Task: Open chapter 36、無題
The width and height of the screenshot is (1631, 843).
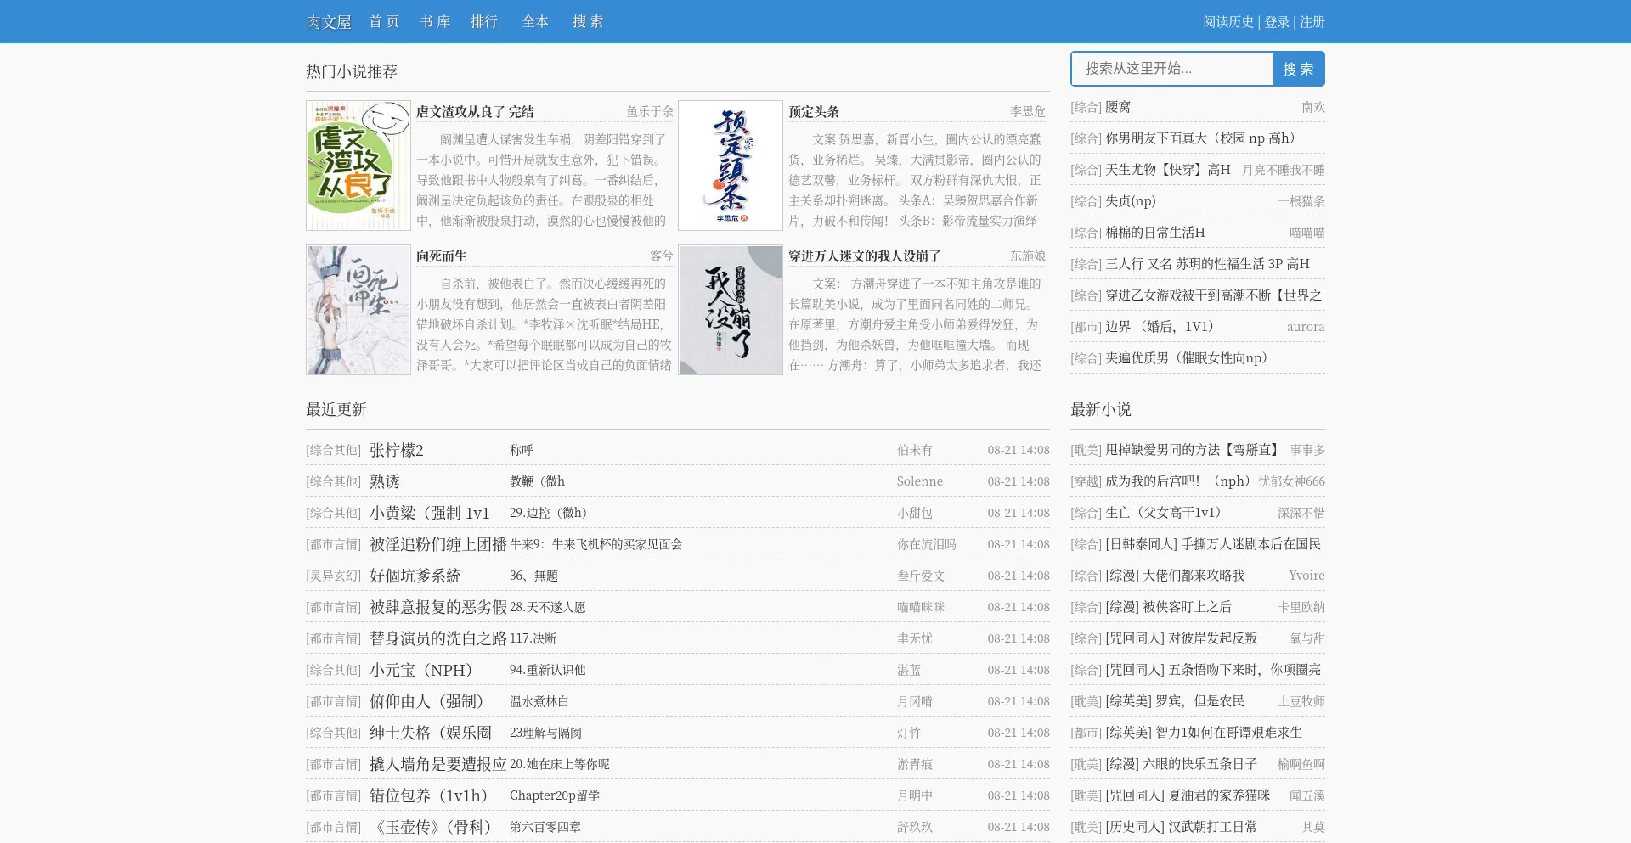Action: point(533,576)
